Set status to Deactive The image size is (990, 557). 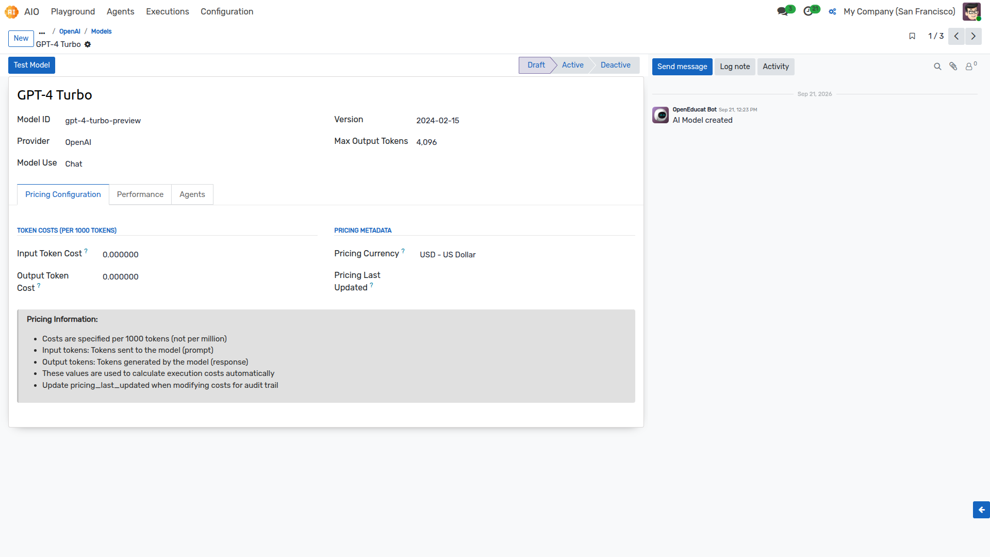pyautogui.click(x=615, y=65)
